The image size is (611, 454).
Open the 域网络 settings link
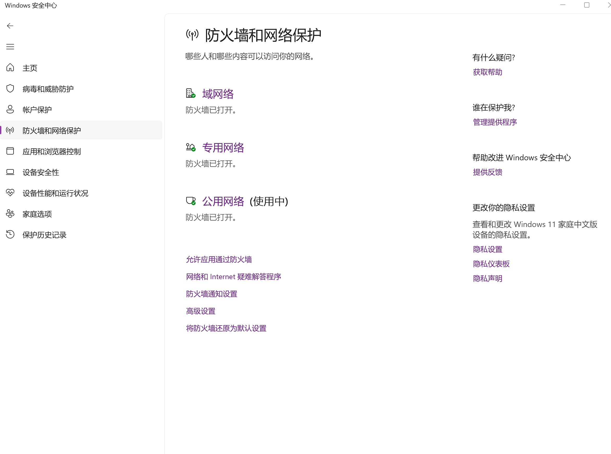point(218,94)
